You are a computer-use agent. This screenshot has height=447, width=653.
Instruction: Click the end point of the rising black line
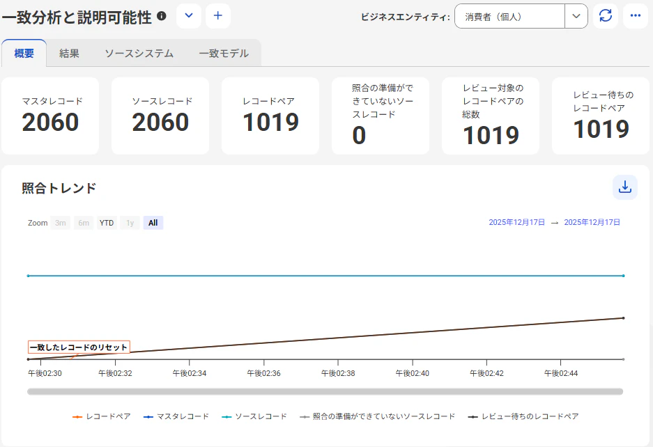point(624,318)
